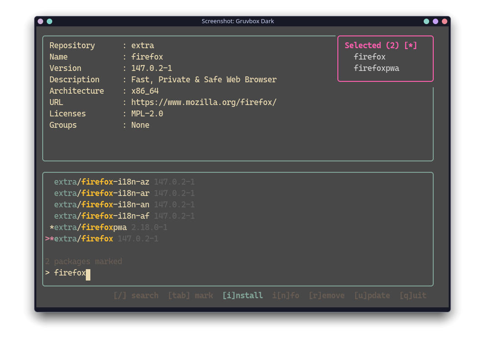Click [i]nstall in the hotkey bar
Viewport: 485px width, 351px height.
242,295
